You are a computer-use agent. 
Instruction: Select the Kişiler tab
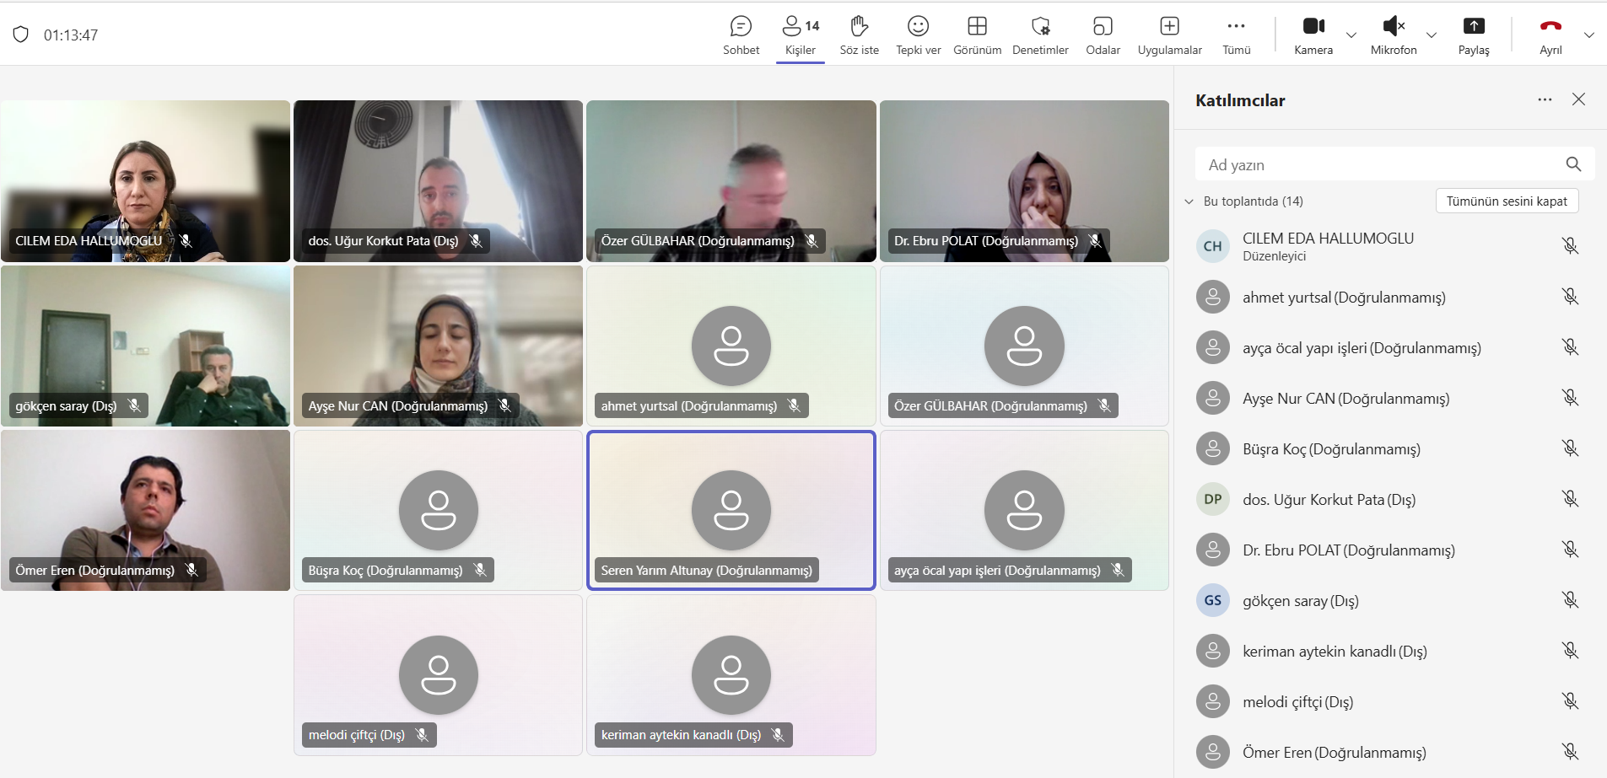point(800,35)
